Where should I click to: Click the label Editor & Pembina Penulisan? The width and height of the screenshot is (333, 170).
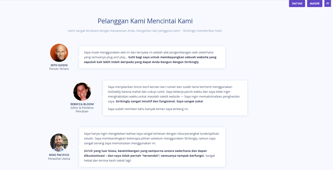pos(82,109)
